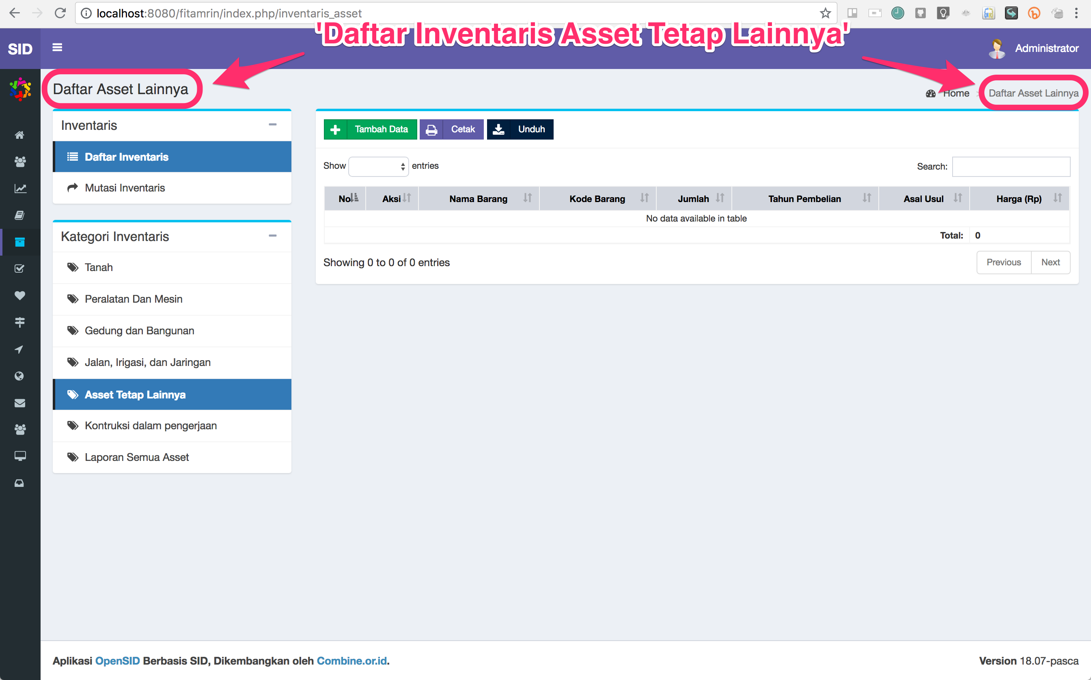Select the book/ledger icon in the sidebar
Screen dimensions: 1091x680
[20, 215]
